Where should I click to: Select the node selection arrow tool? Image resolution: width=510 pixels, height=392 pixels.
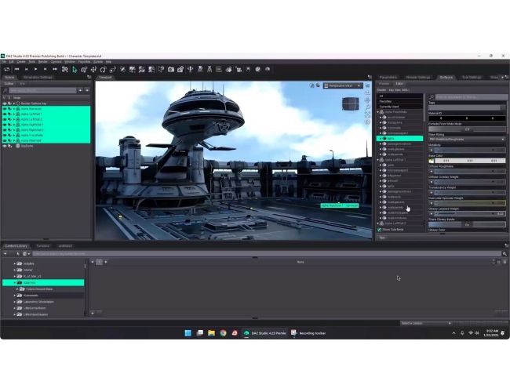click(x=75, y=69)
